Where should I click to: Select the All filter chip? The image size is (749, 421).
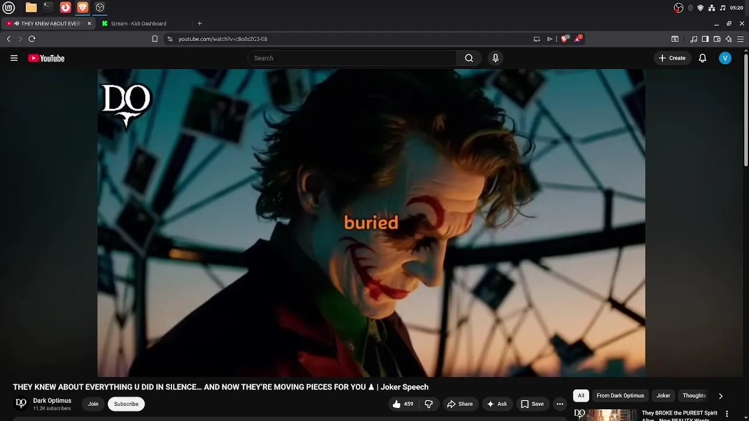click(581, 396)
